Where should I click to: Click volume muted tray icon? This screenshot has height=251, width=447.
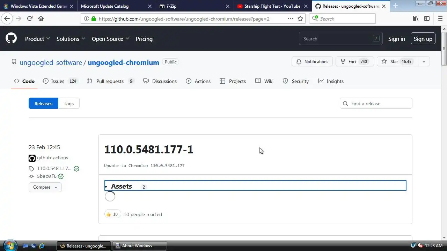coord(420,245)
